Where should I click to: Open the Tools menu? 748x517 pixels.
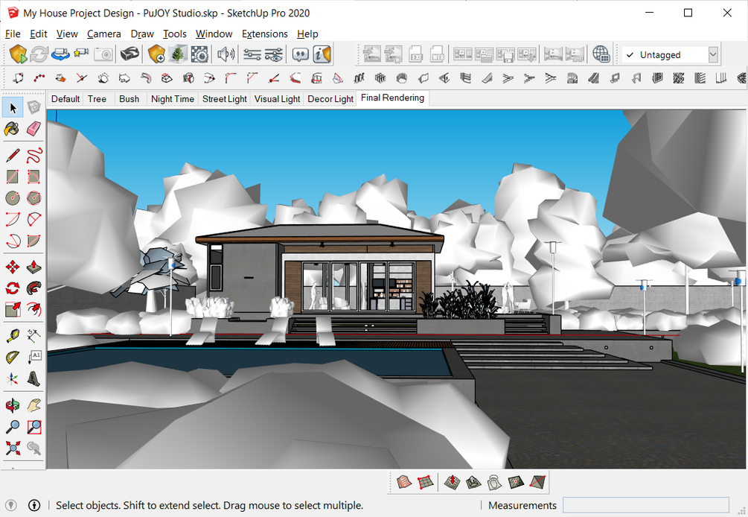[x=175, y=34]
